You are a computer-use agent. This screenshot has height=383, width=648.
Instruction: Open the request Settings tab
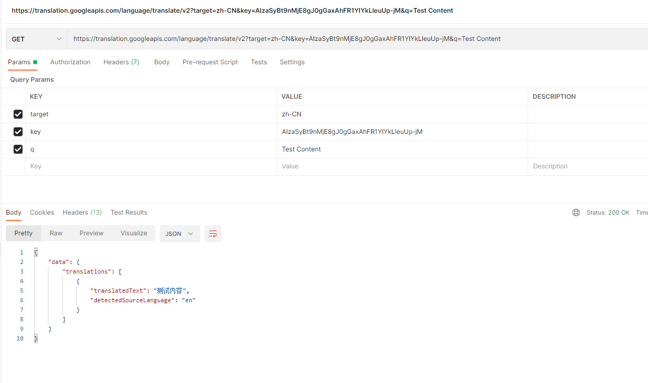coord(292,62)
